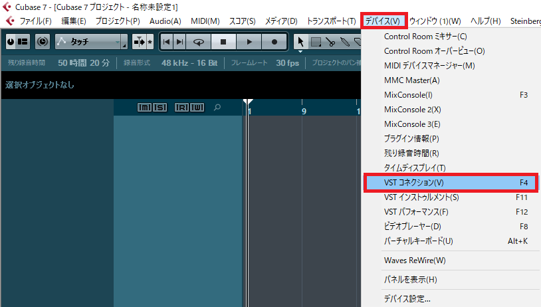Open the ファイル(F) menu
Image resolution: width=541 pixels, height=307 pixels.
35,21
